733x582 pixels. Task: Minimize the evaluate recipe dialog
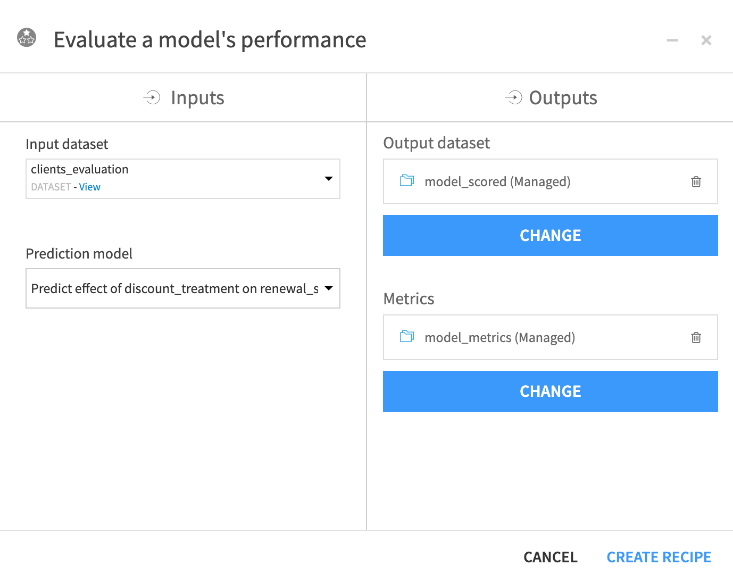pos(672,40)
